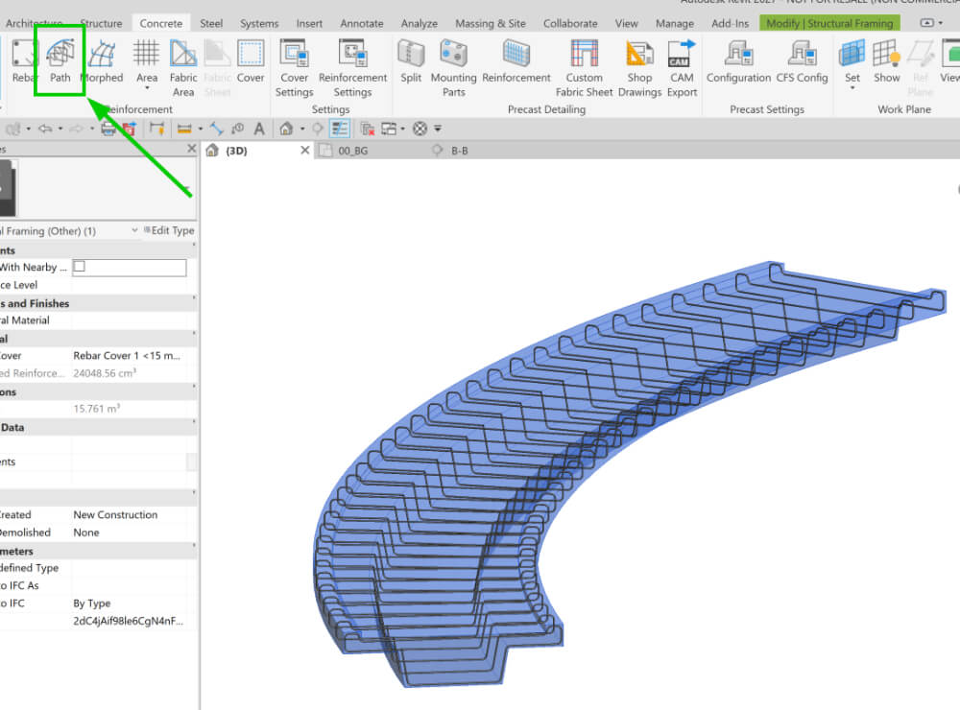Click the CAM Export icon

[x=682, y=54]
